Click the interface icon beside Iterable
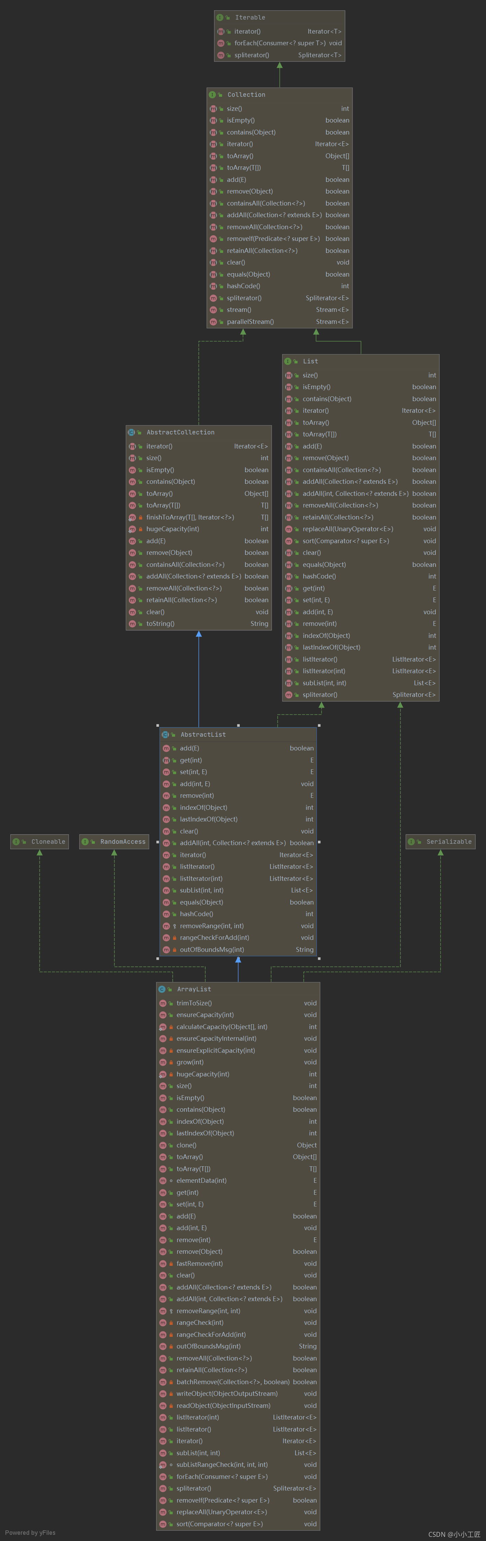 [x=220, y=17]
